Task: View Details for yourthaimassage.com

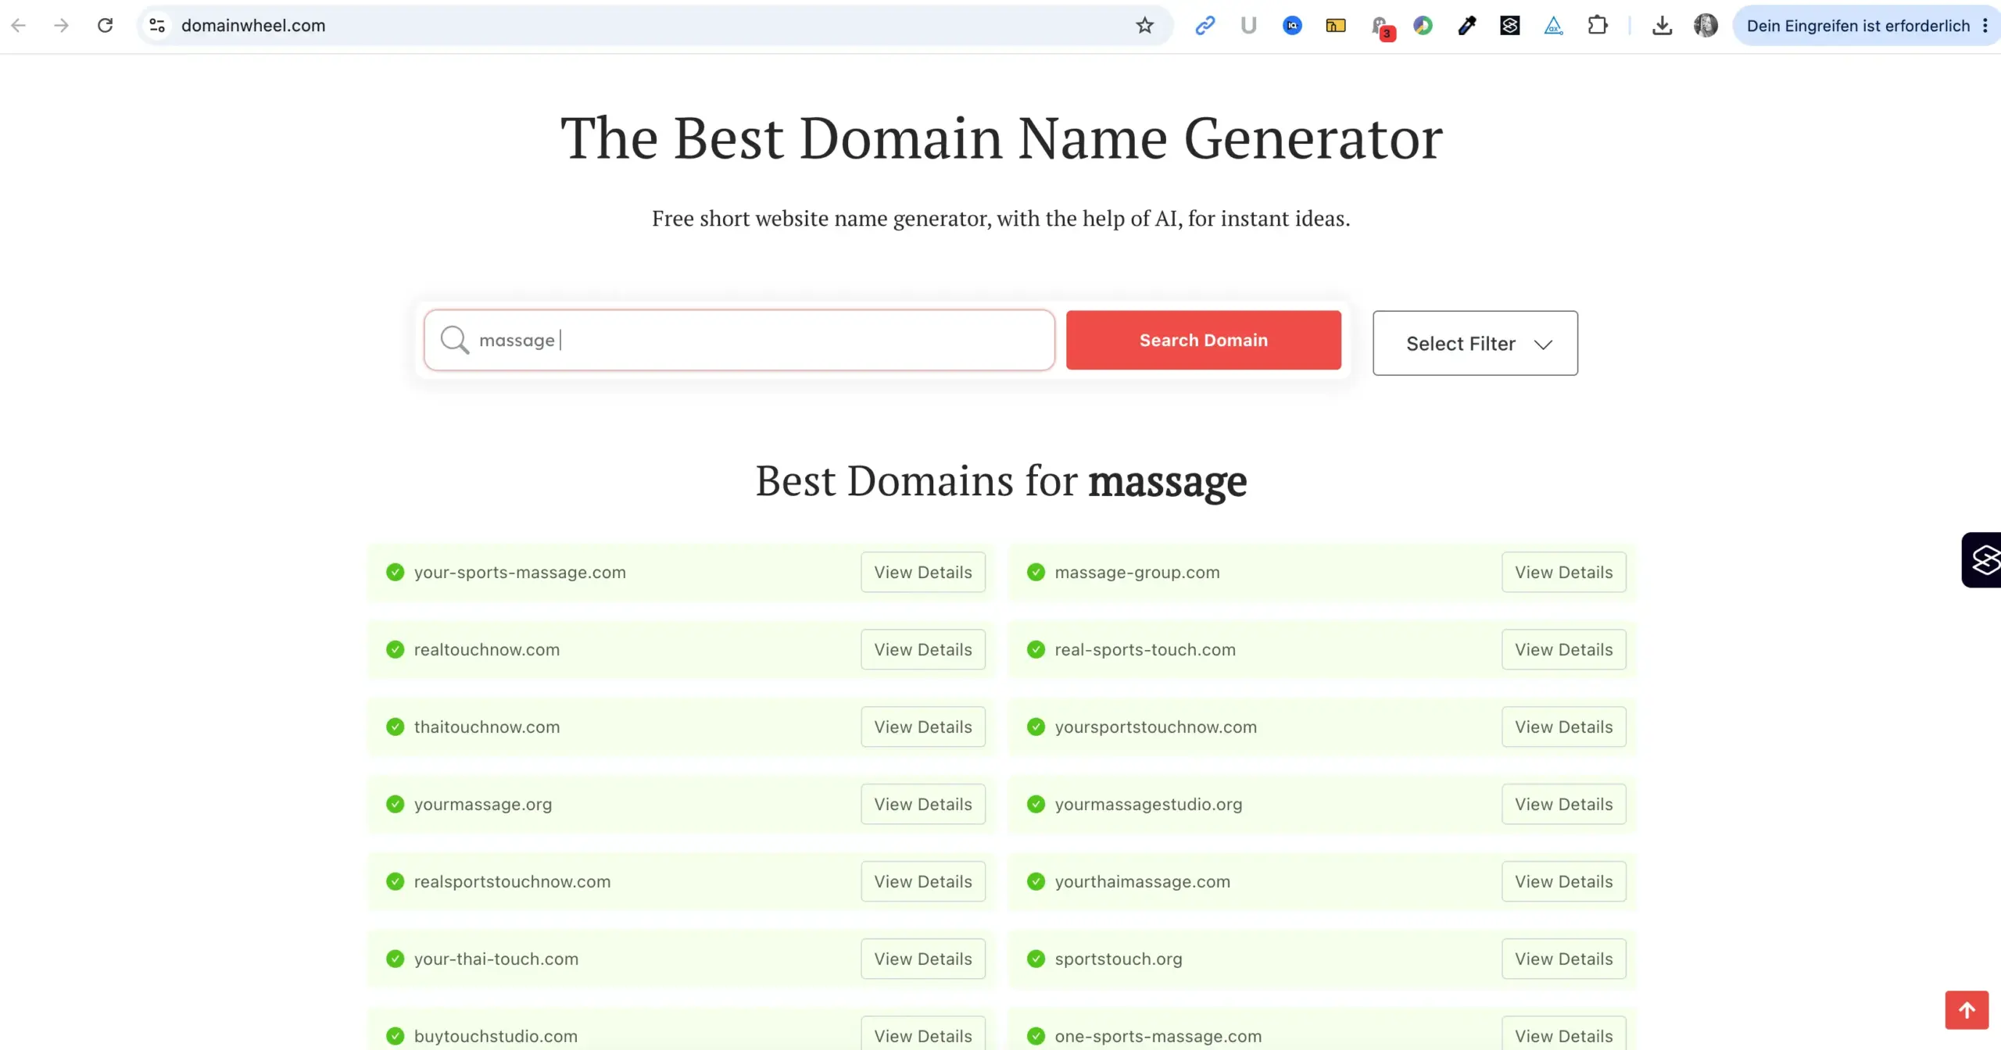Action: (1564, 881)
